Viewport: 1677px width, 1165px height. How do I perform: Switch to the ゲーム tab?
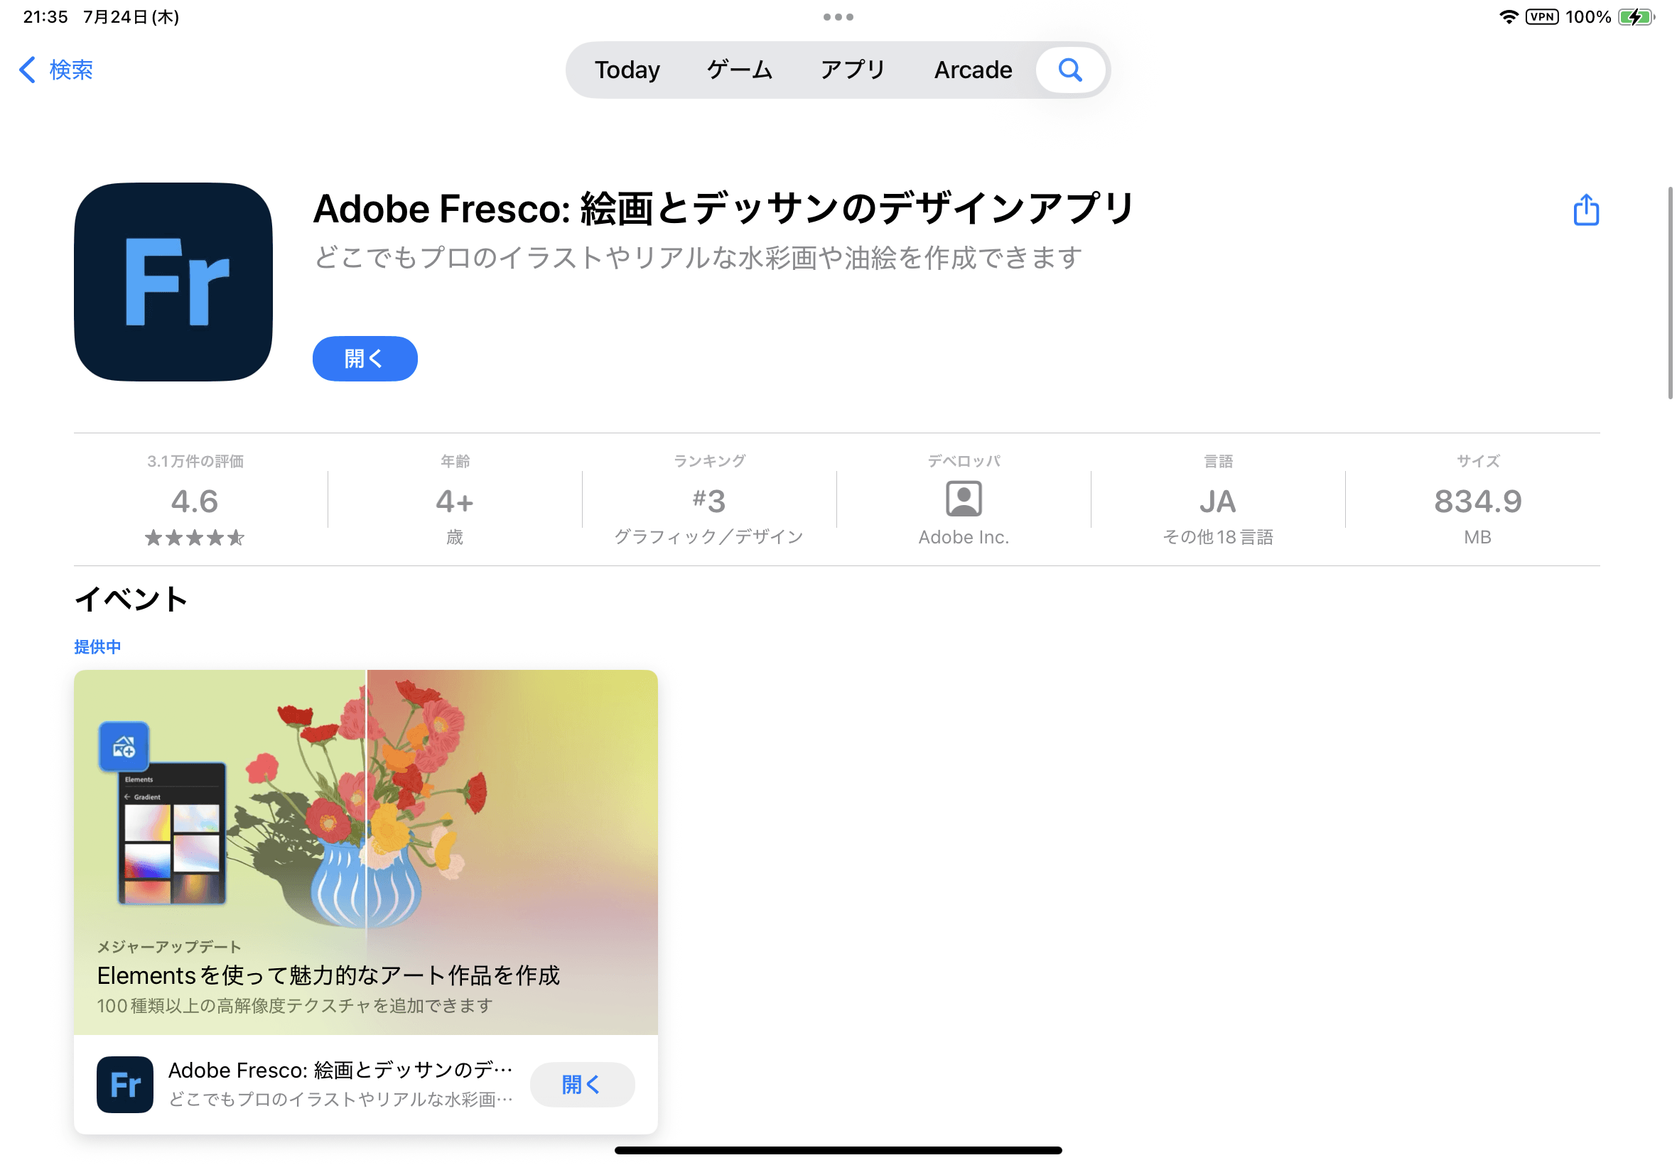pos(739,70)
